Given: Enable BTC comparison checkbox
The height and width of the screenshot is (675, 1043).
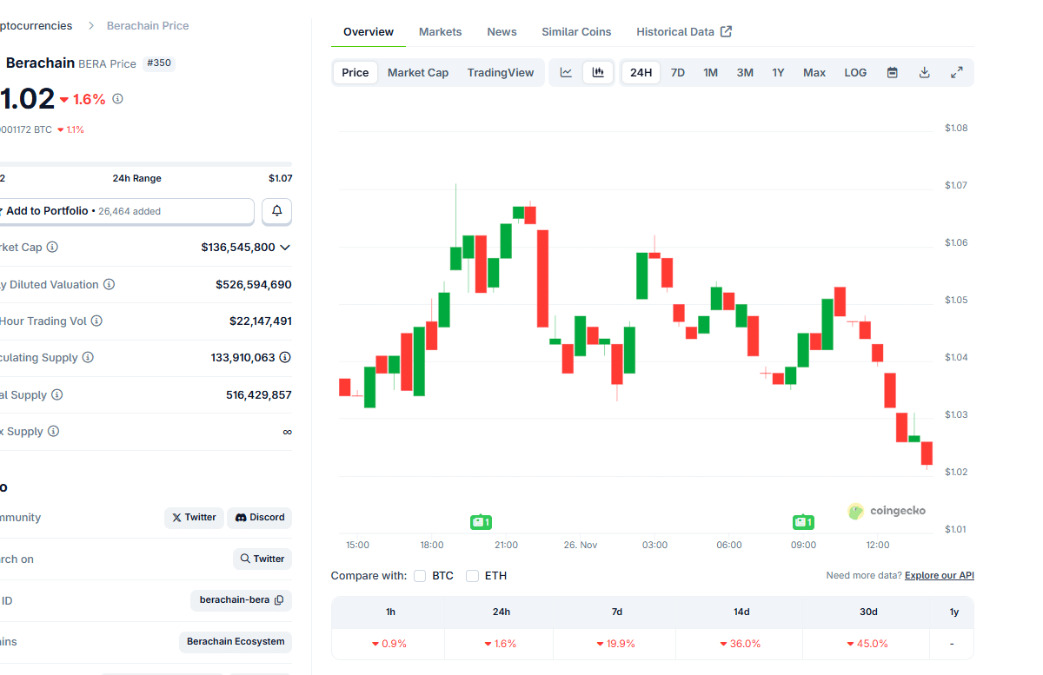Looking at the screenshot, I should coord(420,576).
